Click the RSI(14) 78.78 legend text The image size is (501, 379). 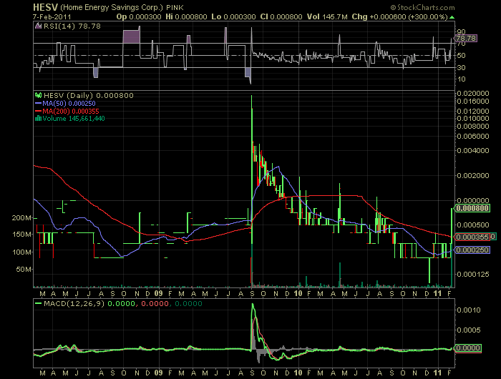pos(72,26)
